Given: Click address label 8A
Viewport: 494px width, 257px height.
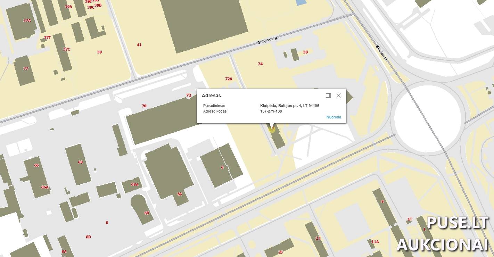Looking at the screenshot, I should pyautogui.click(x=64, y=251).
